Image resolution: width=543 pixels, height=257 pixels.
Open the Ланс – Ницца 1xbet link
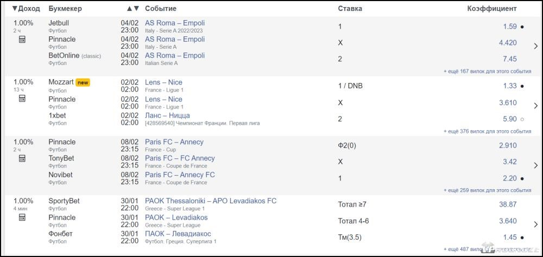[x=167, y=115]
